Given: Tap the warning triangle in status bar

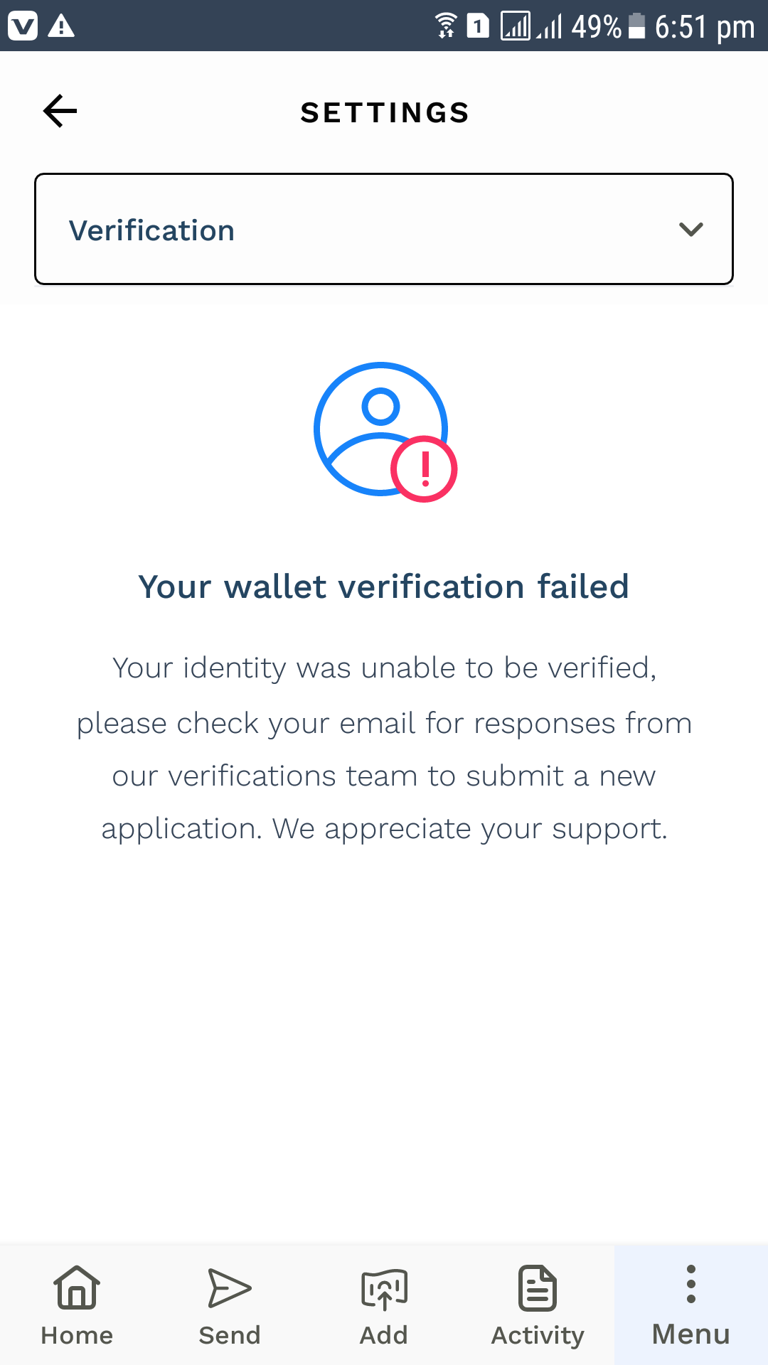Looking at the screenshot, I should coord(61,26).
